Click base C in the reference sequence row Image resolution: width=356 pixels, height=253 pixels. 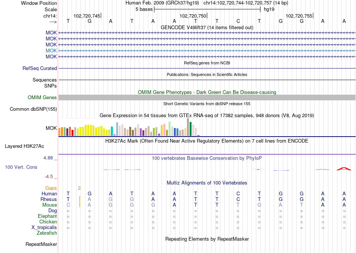(238, 21)
